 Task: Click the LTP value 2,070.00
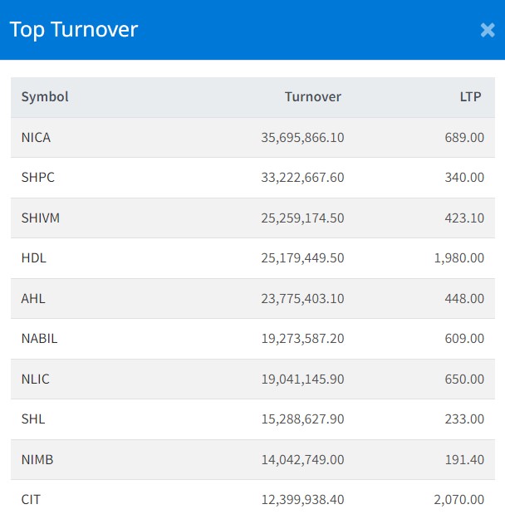(458, 500)
